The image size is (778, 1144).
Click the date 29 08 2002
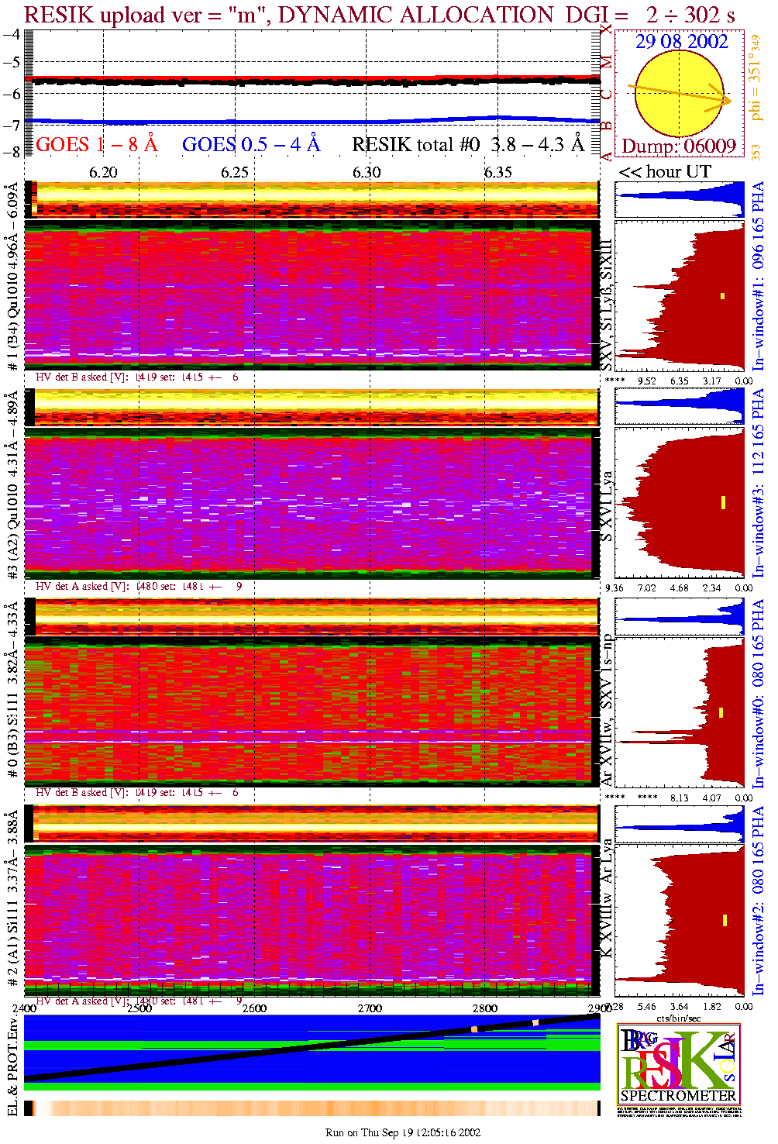[x=682, y=42]
